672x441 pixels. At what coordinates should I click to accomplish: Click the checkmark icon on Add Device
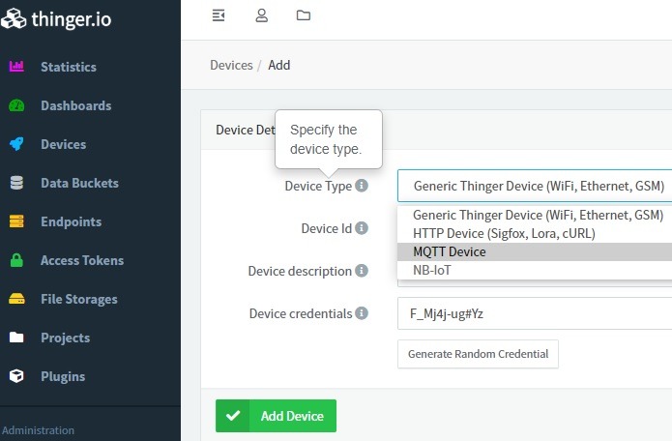point(233,416)
